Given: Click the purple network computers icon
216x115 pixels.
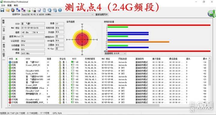Looking at the screenshot, I should [23, 10].
